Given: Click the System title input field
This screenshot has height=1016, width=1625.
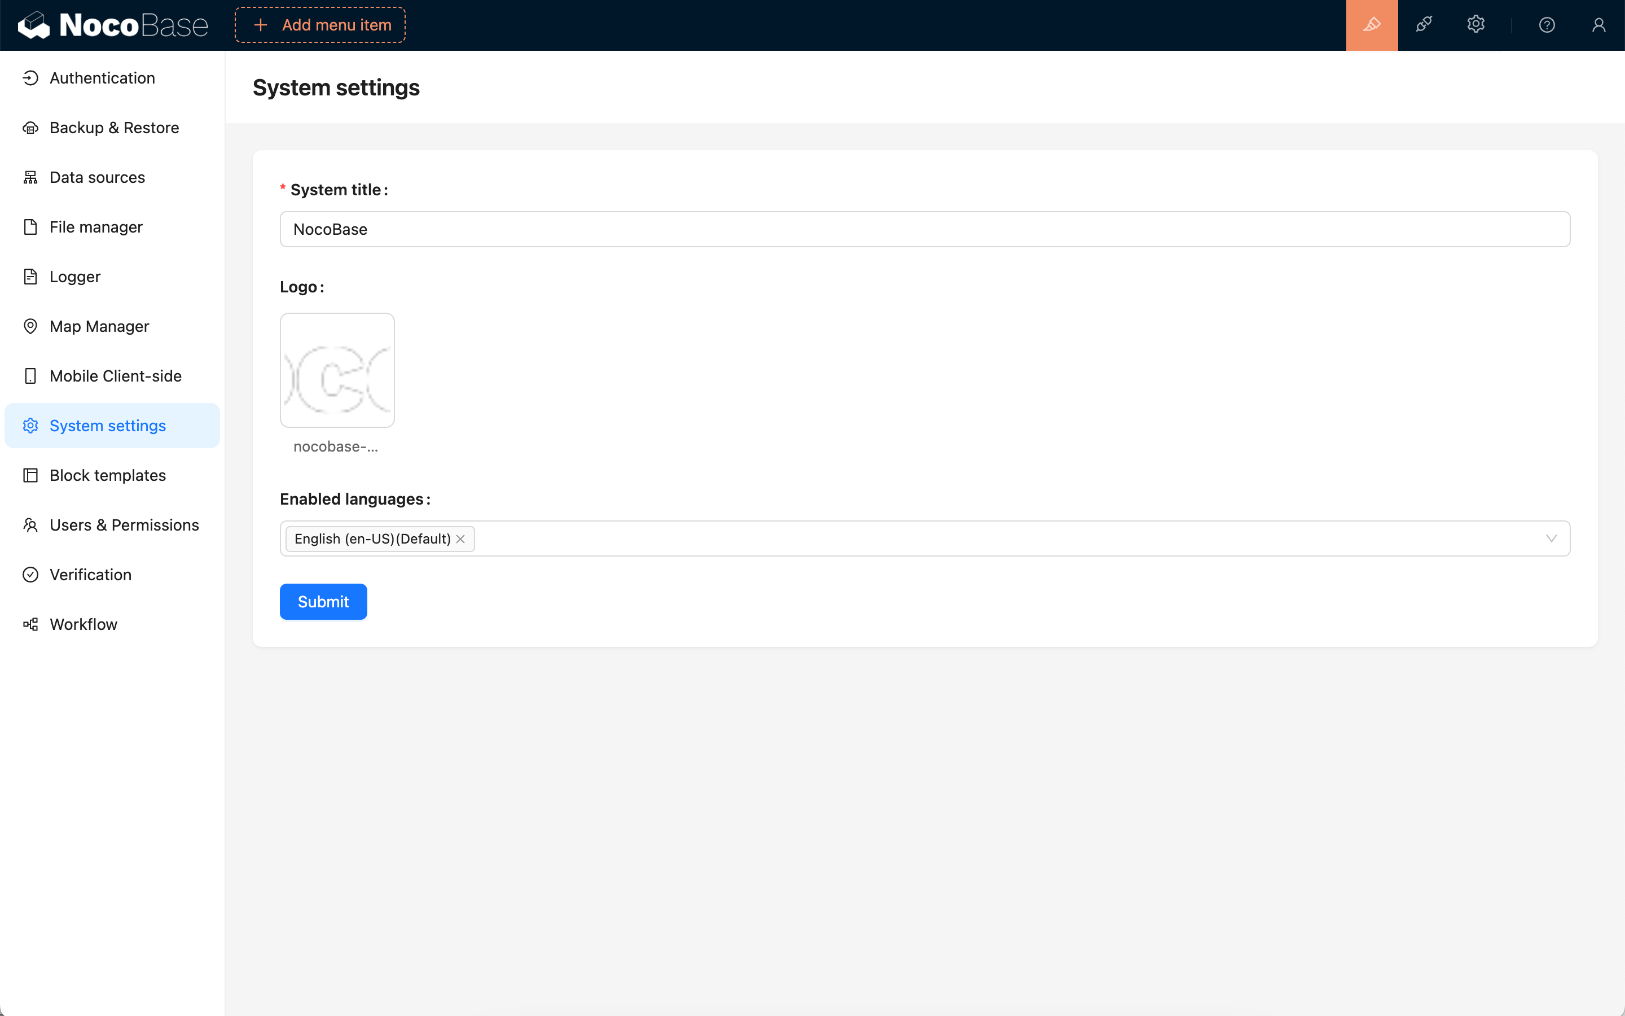Looking at the screenshot, I should 924,229.
